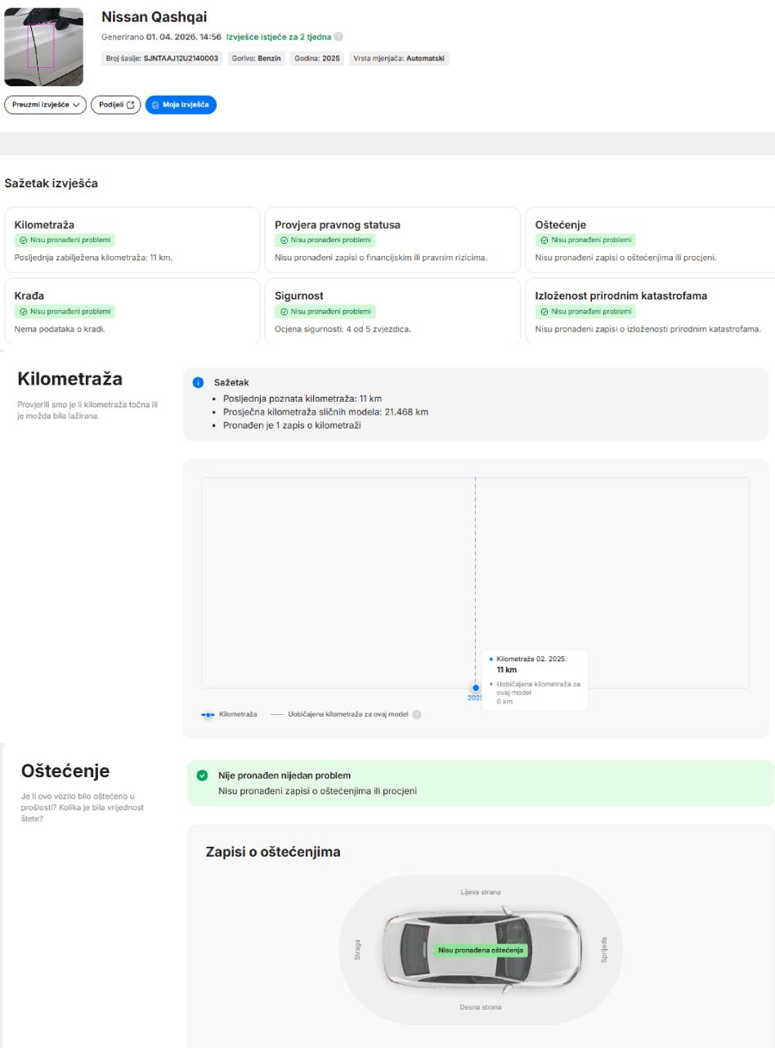Click green checkmark icon in damage section
The image size is (775, 1048).
[x=203, y=775]
